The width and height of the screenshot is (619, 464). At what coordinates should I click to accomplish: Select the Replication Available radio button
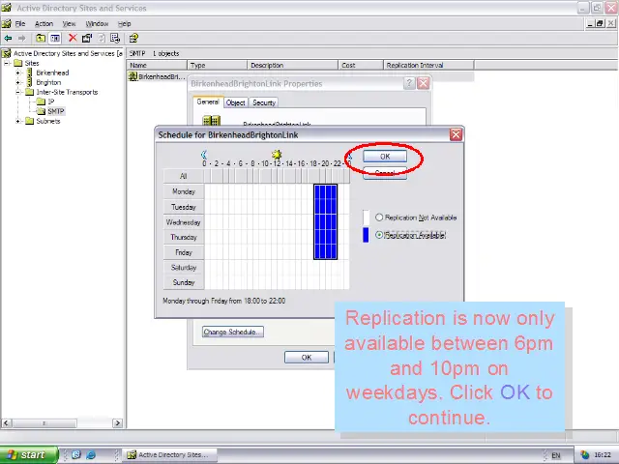click(379, 235)
